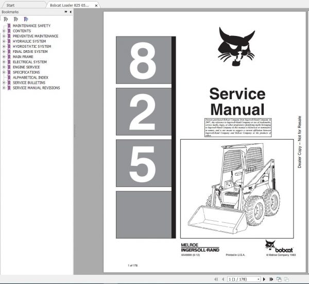Click the HYDRAULIC SYSTEM bookmark ribbon icon

click(x=9, y=41)
